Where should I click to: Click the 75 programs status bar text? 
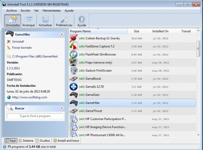tap(32, 147)
